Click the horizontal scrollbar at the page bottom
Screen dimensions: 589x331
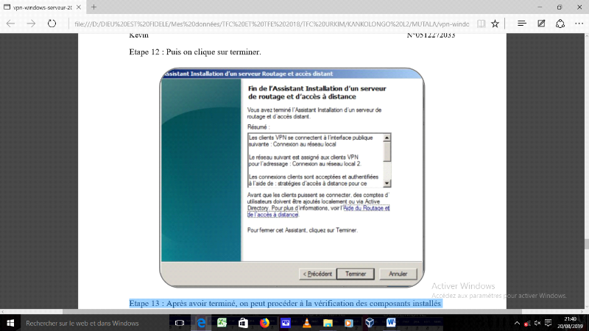pyautogui.click(x=292, y=311)
